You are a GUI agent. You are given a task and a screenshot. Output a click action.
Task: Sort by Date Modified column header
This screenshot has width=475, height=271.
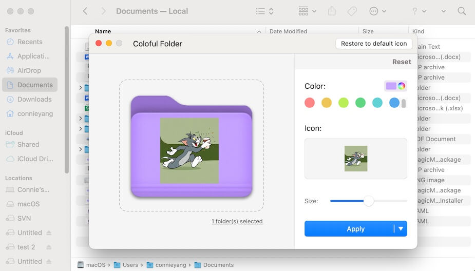point(288,31)
